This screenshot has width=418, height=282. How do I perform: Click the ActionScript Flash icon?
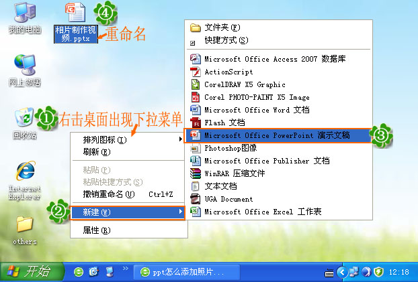(x=195, y=72)
